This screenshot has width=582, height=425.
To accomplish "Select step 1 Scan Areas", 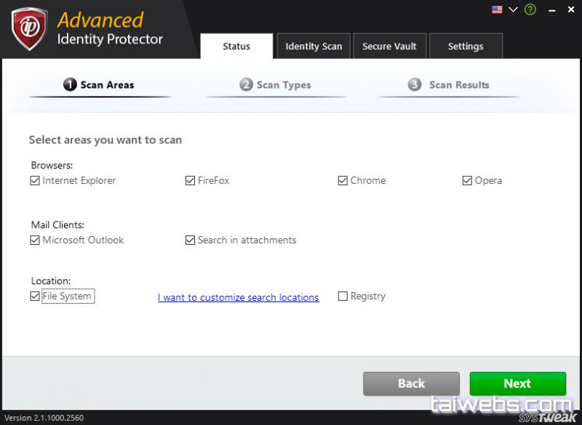I will [x=99, y=84].
